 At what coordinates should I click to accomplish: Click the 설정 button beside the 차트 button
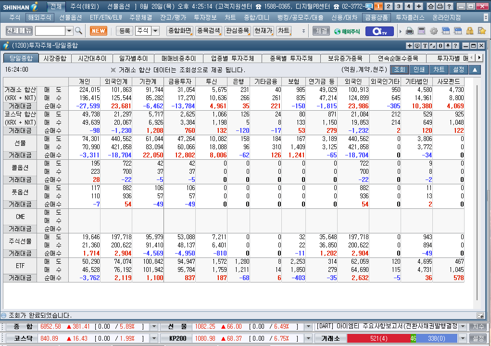pyautogui.click(x=458, y=70)
